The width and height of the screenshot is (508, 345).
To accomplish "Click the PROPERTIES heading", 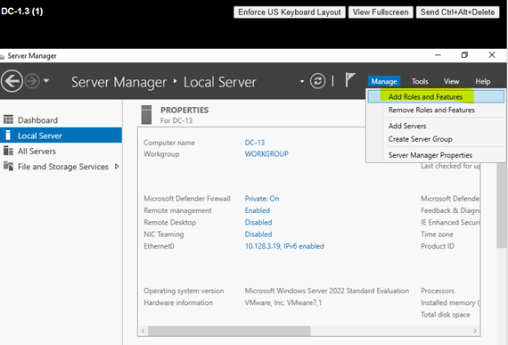I will coord(184,111).
